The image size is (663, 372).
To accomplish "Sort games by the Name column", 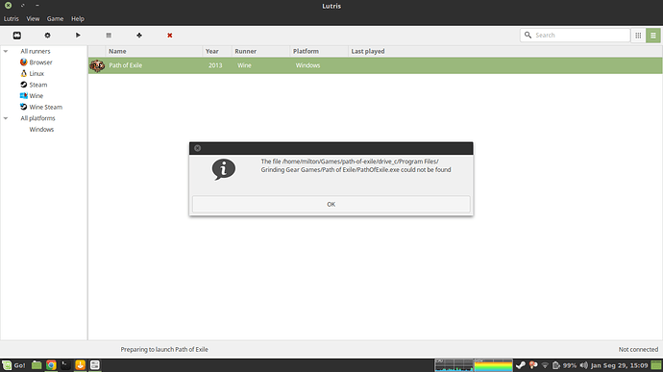I will (154, 51).
